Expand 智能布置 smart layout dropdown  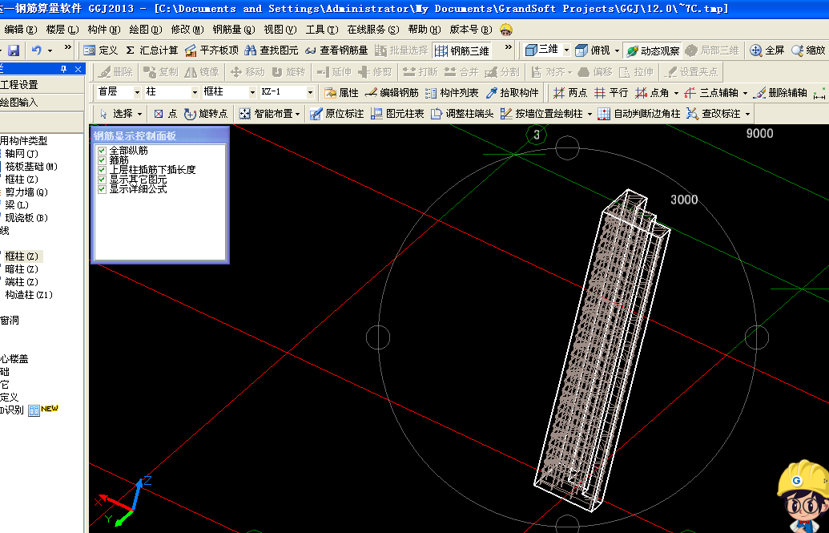[298, 115]
